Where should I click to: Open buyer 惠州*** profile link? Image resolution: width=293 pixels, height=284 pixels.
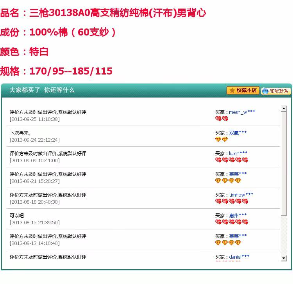point(238,216)
